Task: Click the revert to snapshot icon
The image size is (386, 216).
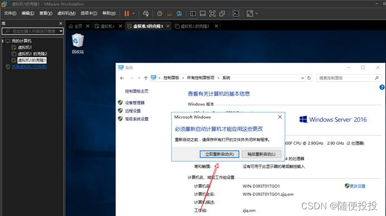Action: (x=170, y=13)
